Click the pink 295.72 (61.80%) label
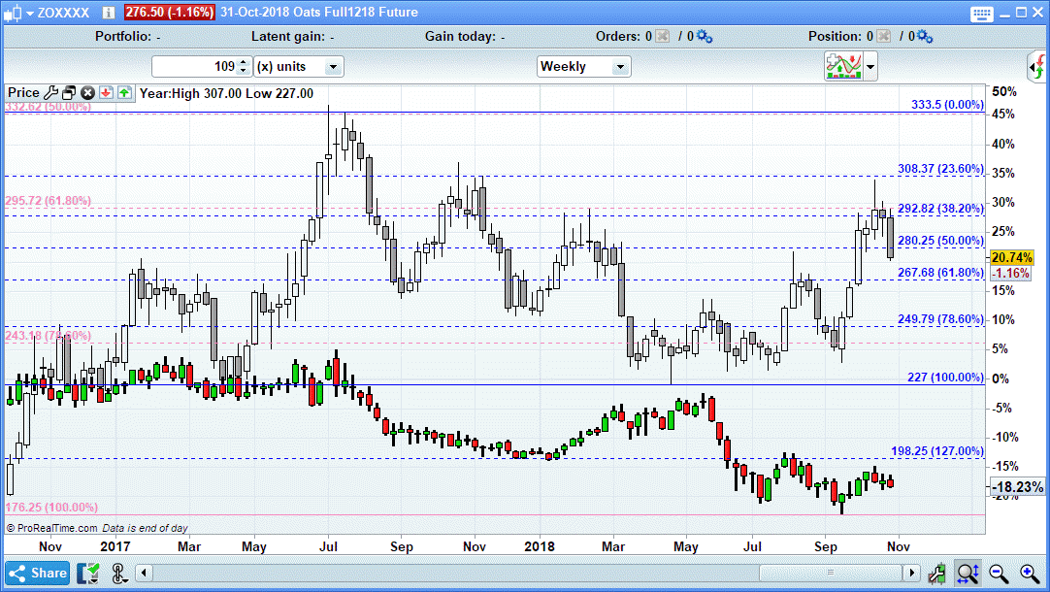Viewport: 1050px width, 592px height. tap(49, 201)
